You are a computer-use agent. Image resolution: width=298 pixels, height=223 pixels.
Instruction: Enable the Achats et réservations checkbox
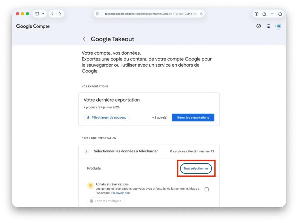pos(207,189)
